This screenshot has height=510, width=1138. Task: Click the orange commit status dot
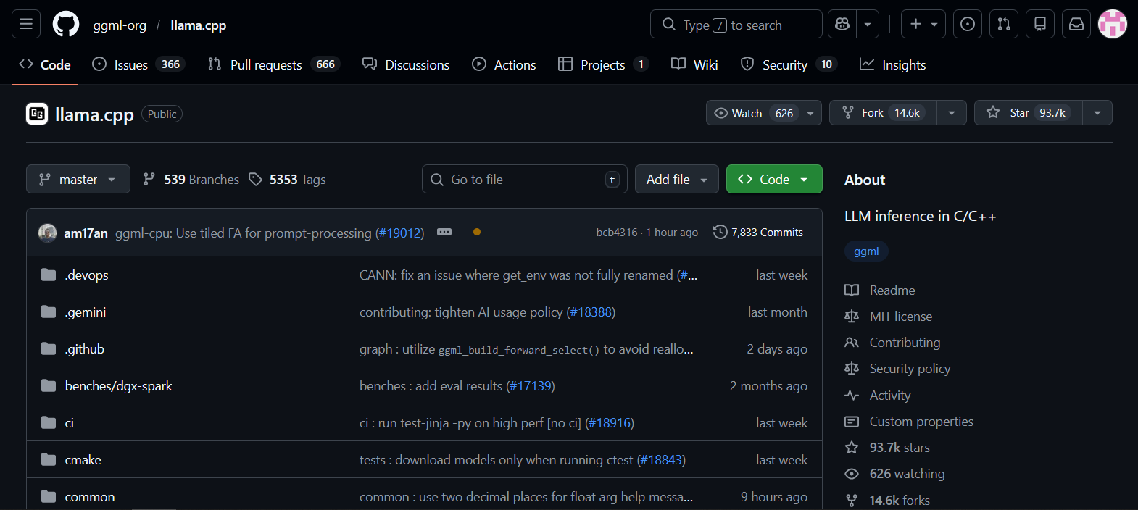477,232
